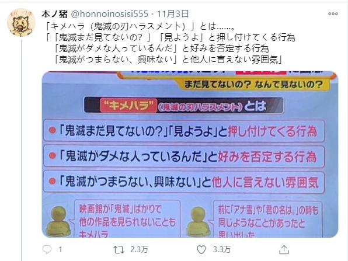This screenshot has height=261, width=348.
Task: Click the reply speech bubble icon
Action: coord(47,250)
